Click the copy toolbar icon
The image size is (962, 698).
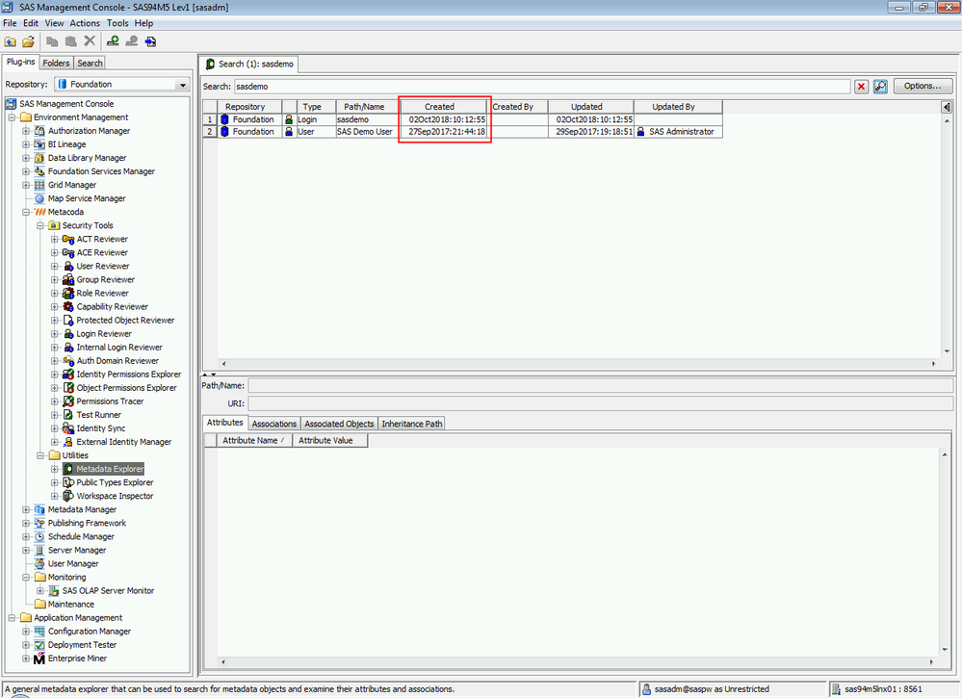tap(52, 41)
